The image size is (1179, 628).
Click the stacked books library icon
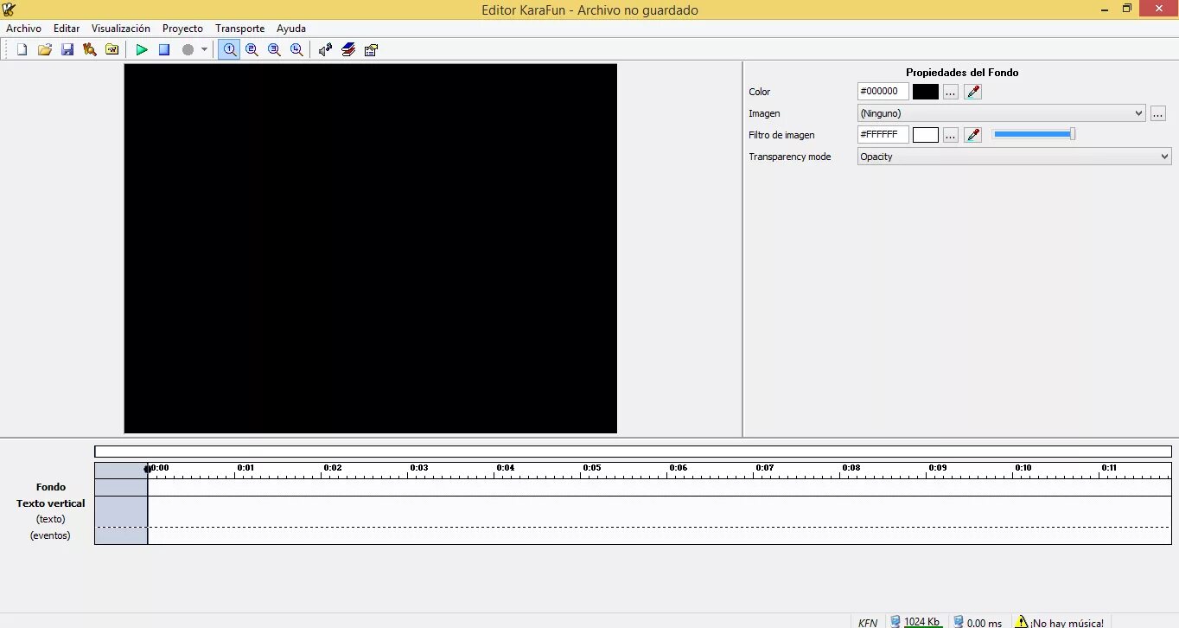point(348,50)
